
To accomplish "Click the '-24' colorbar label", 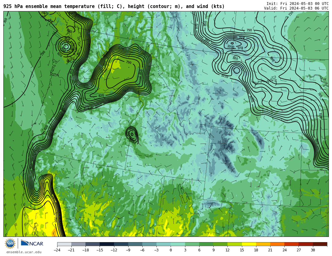I will coord(57,250).
